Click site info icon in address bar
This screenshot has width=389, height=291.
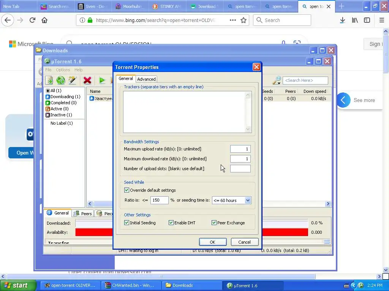click(82, 20)
